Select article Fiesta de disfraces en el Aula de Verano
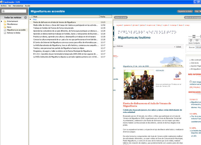Image resolution: width=201 pixels, height=145 pixels. (x=70, y=22)
